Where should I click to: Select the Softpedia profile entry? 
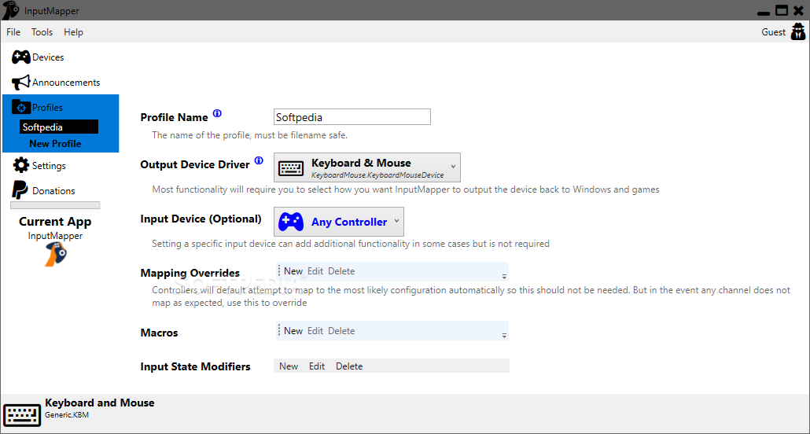click(x=59, y=127)
